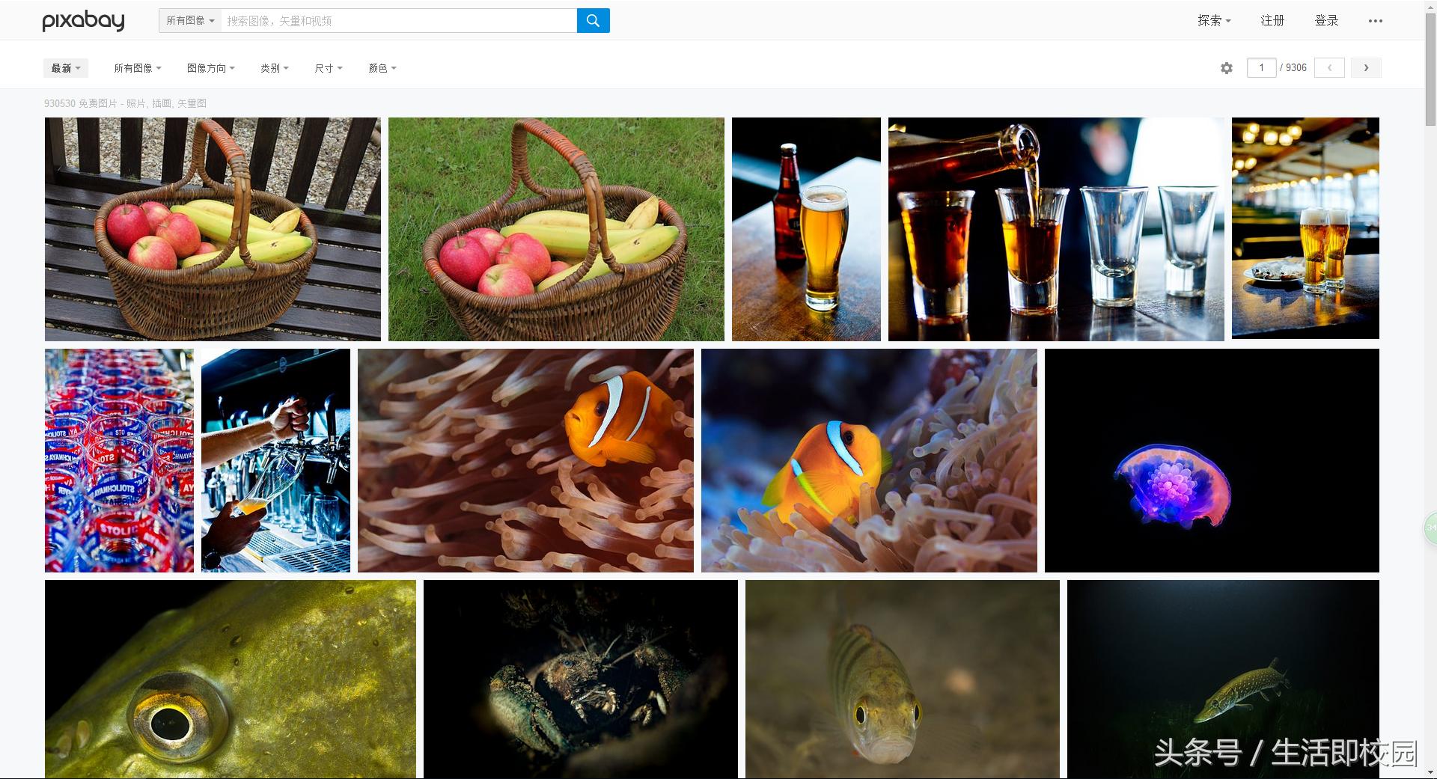Open the clownfish with blue stripe photo
Screen dimensions: 1437x779
pyautogui.click(x=869, y=460)
